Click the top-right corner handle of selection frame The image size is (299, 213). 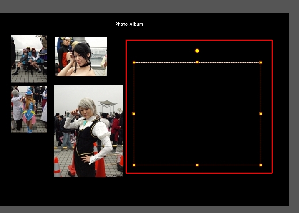(261, 62)
